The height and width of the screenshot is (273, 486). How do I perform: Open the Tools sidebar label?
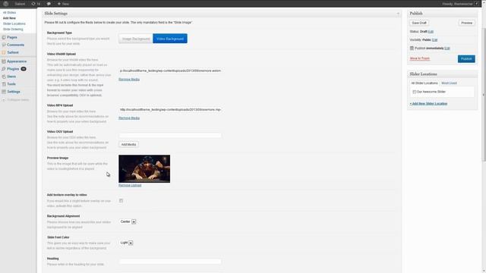click(x=11, y=84)
